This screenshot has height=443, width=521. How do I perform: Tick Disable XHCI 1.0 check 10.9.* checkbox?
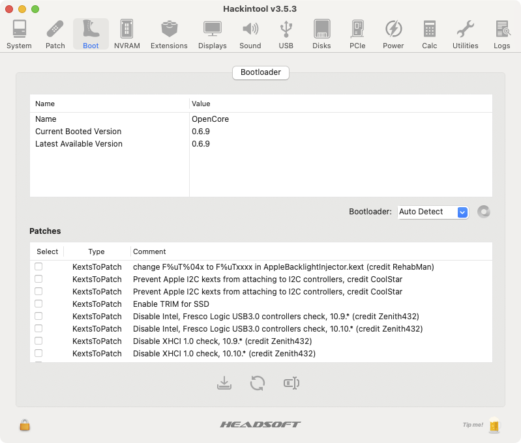[x=38, y=341]
